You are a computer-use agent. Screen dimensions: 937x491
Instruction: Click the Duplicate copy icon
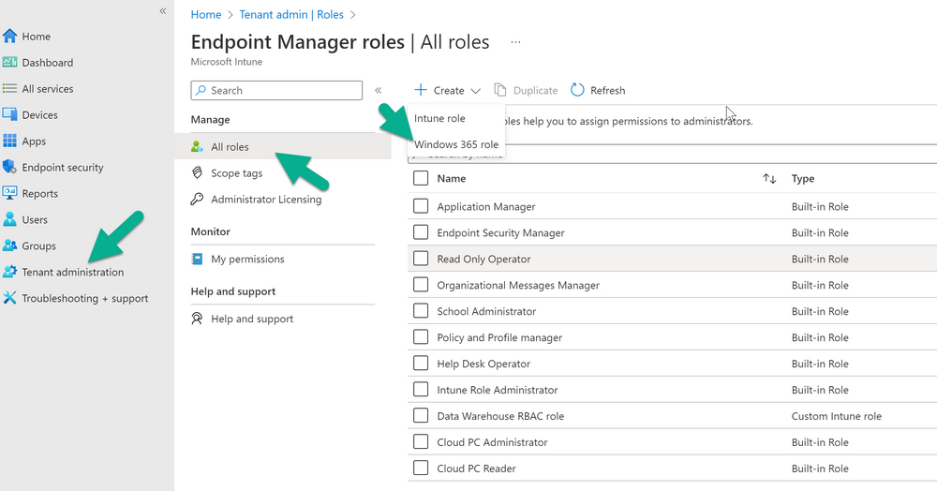(x=500, y=90)
